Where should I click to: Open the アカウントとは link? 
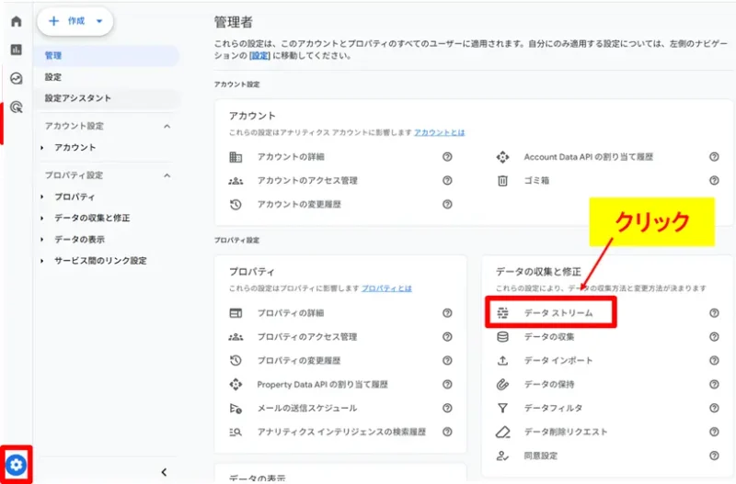click(440, 132)
